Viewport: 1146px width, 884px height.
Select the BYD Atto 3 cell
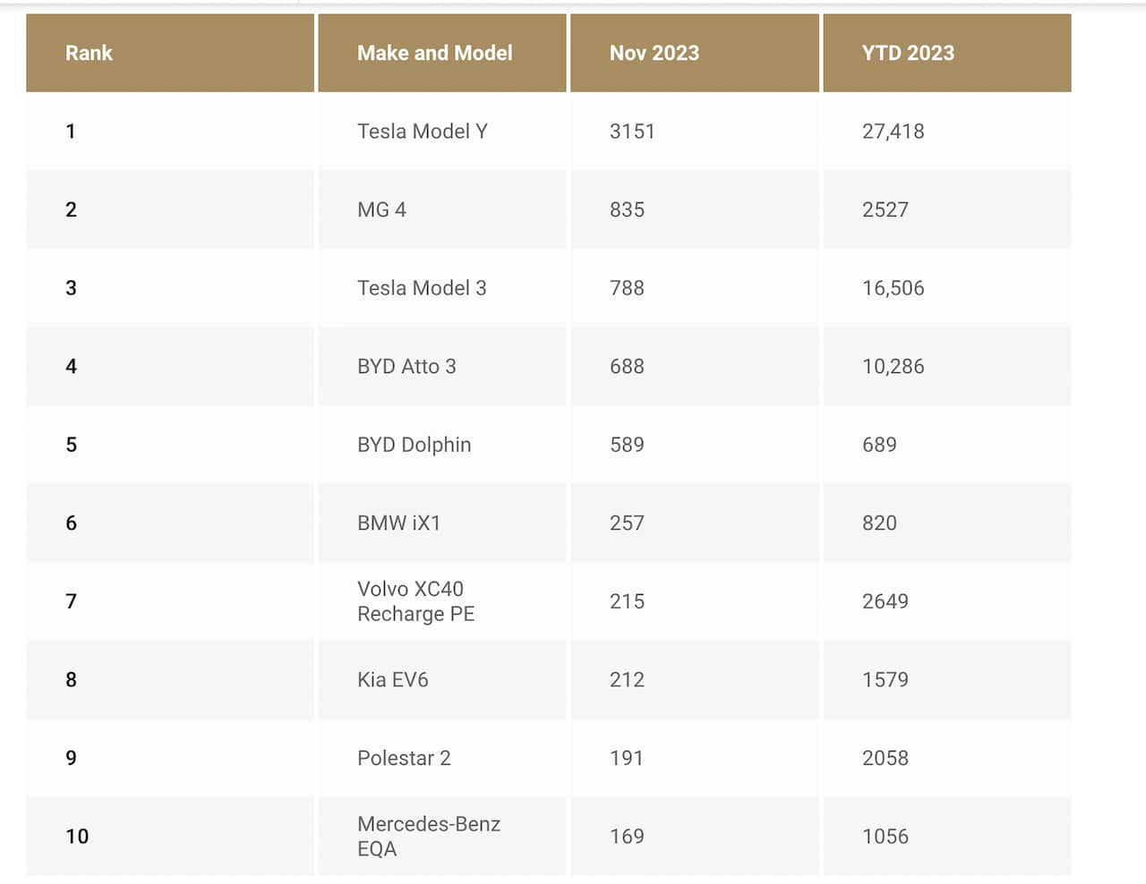coord(406,366)
